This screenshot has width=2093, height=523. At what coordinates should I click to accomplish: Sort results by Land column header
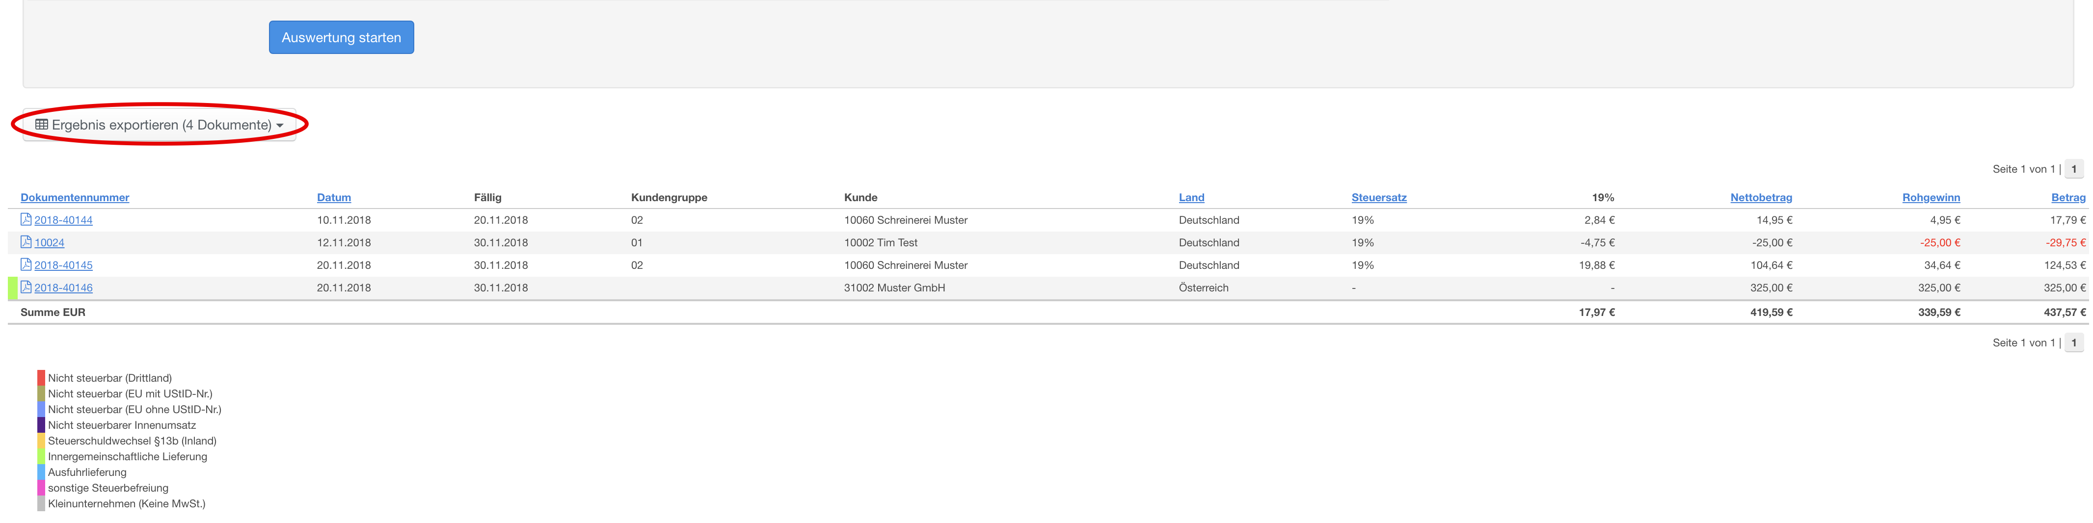[x=1191, y=197]
